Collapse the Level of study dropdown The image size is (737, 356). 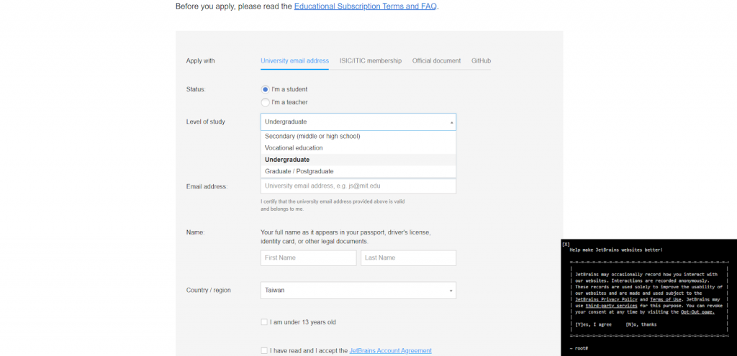pos(358,122)
